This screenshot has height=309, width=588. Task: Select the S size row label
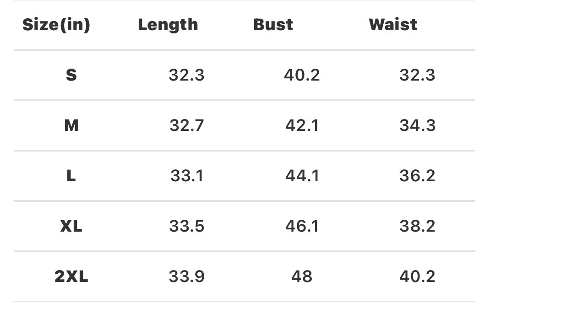[x=71, y=75]
